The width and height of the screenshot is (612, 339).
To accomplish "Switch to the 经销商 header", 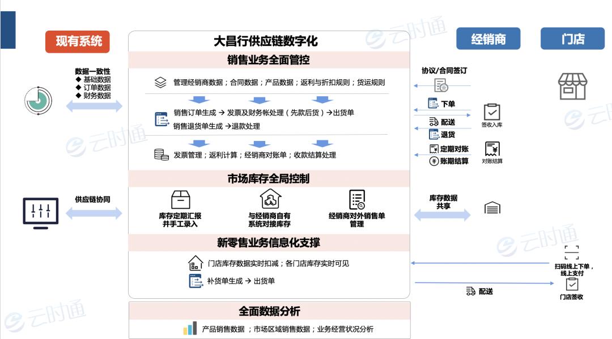I will pyautogui.click(x=488, y=38).
